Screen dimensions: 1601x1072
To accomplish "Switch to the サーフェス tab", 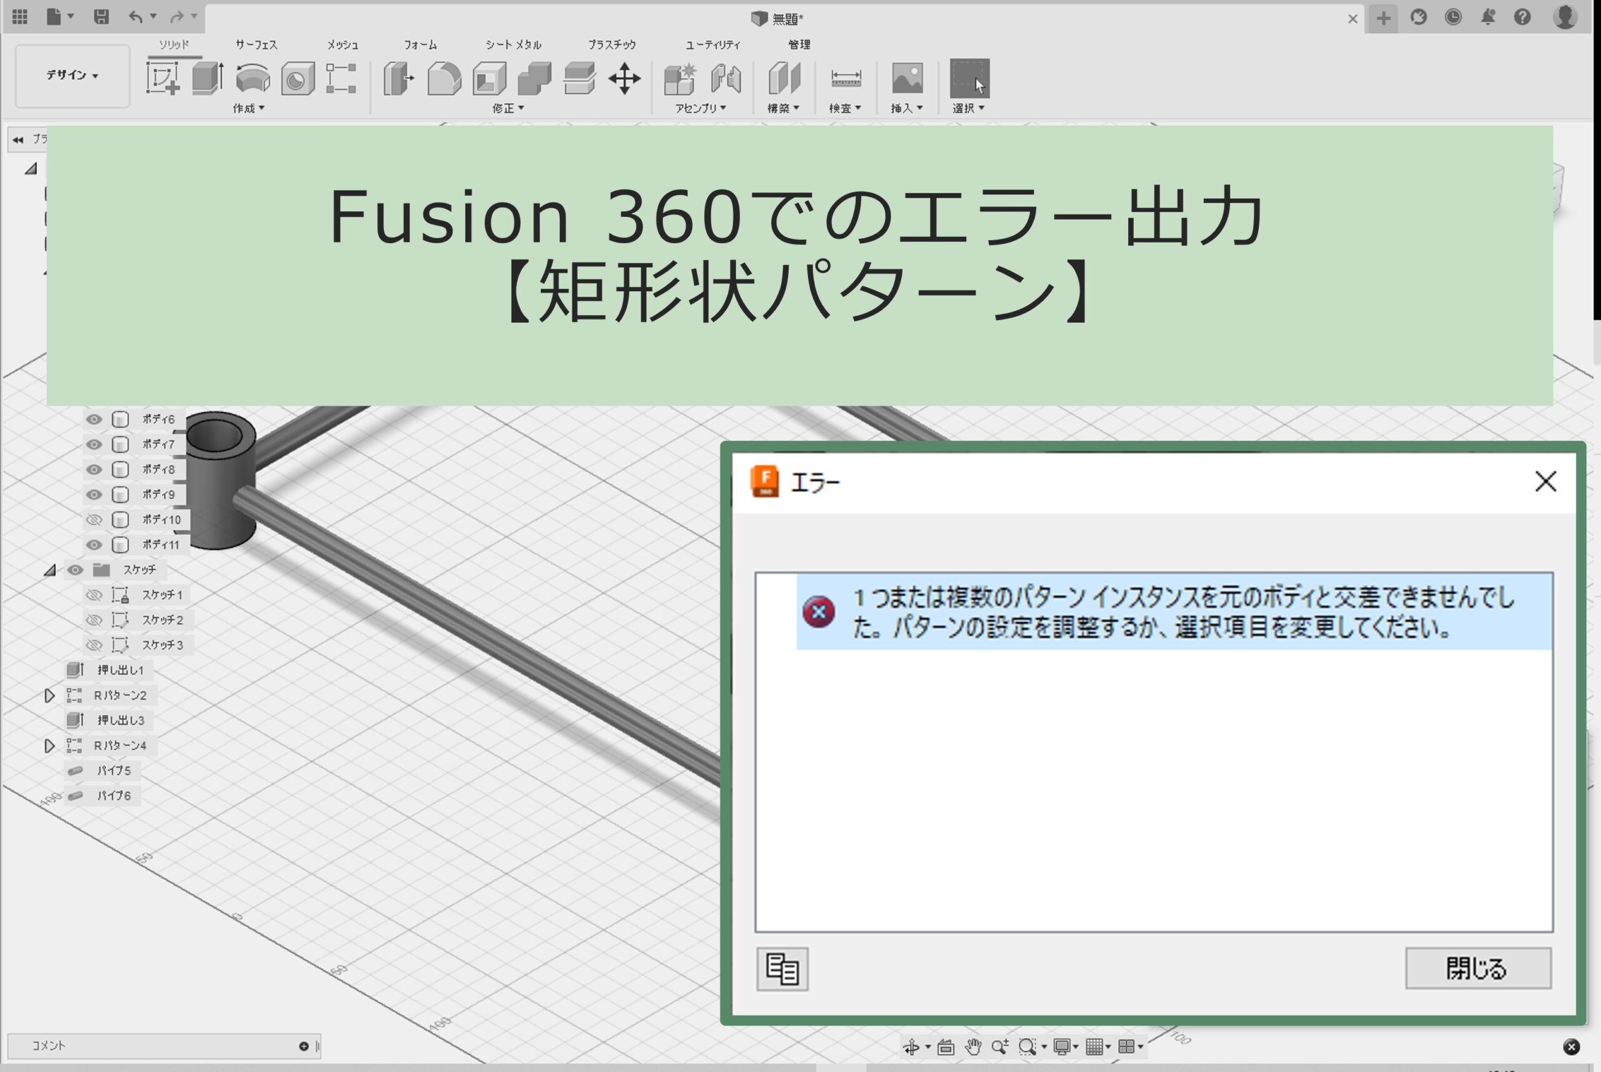I will (256, 44).
